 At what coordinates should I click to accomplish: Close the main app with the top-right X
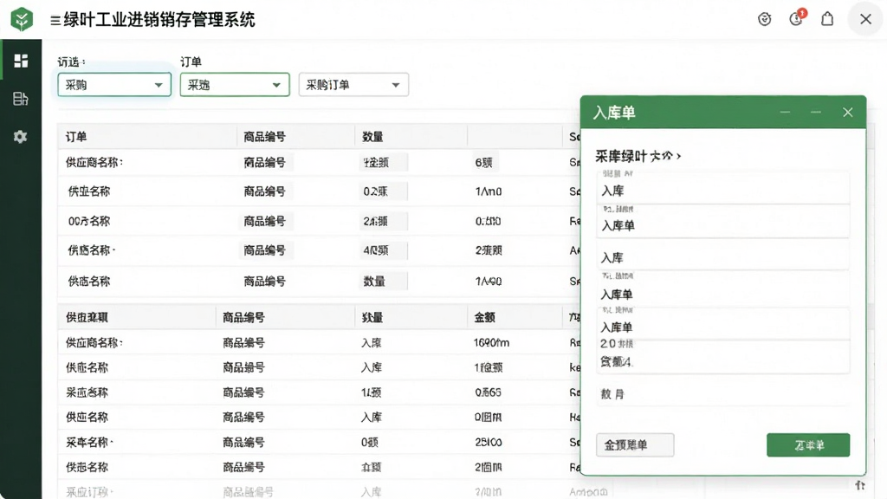(x=865, y=19)
